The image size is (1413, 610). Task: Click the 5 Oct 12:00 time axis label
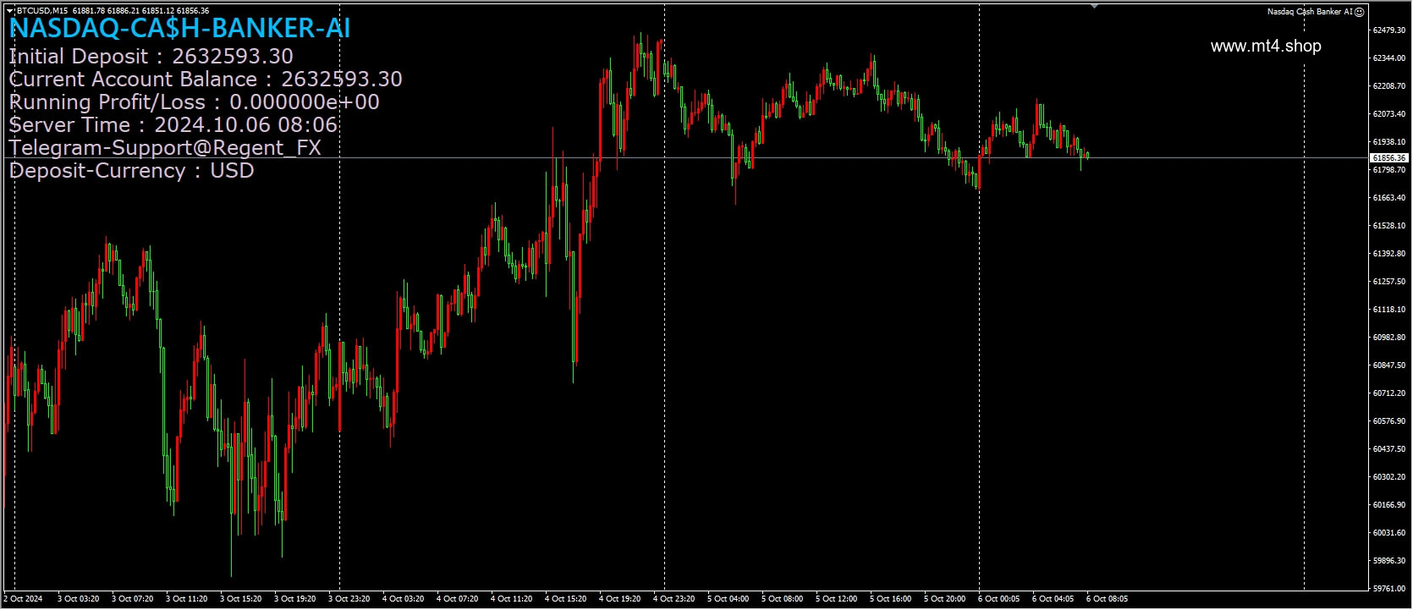point(836,599)
